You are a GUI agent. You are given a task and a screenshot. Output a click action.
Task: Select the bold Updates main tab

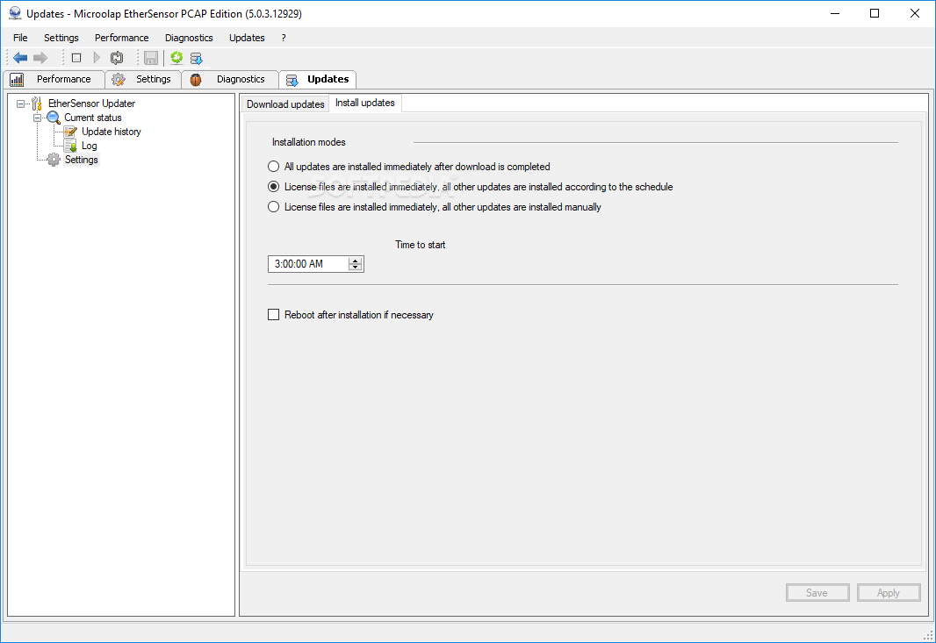point(318,79)
